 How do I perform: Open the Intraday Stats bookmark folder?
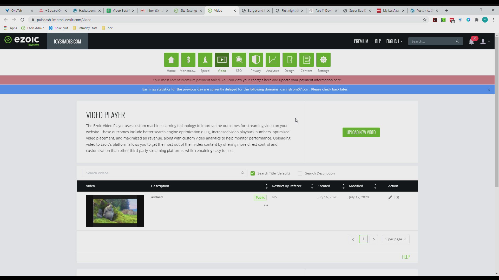pyautogui.click(x=85, y=28)
